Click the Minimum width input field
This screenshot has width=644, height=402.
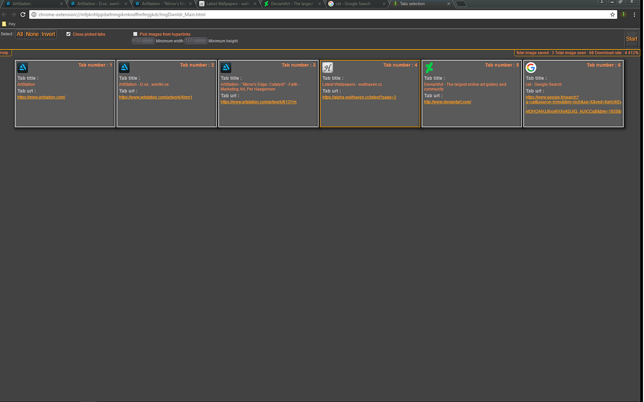click(x=143, y=41)
